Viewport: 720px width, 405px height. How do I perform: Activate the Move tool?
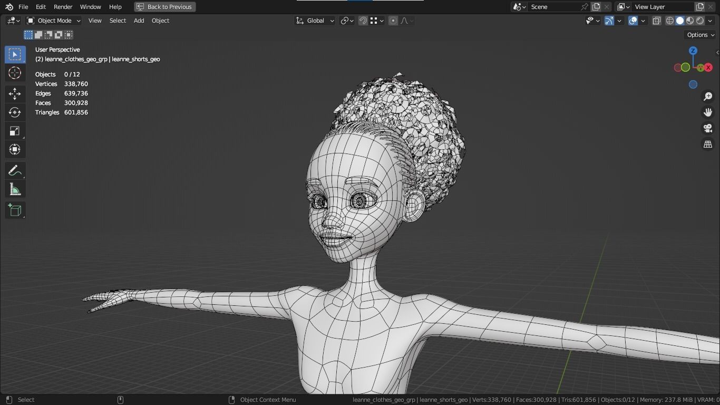coord(15,94)
